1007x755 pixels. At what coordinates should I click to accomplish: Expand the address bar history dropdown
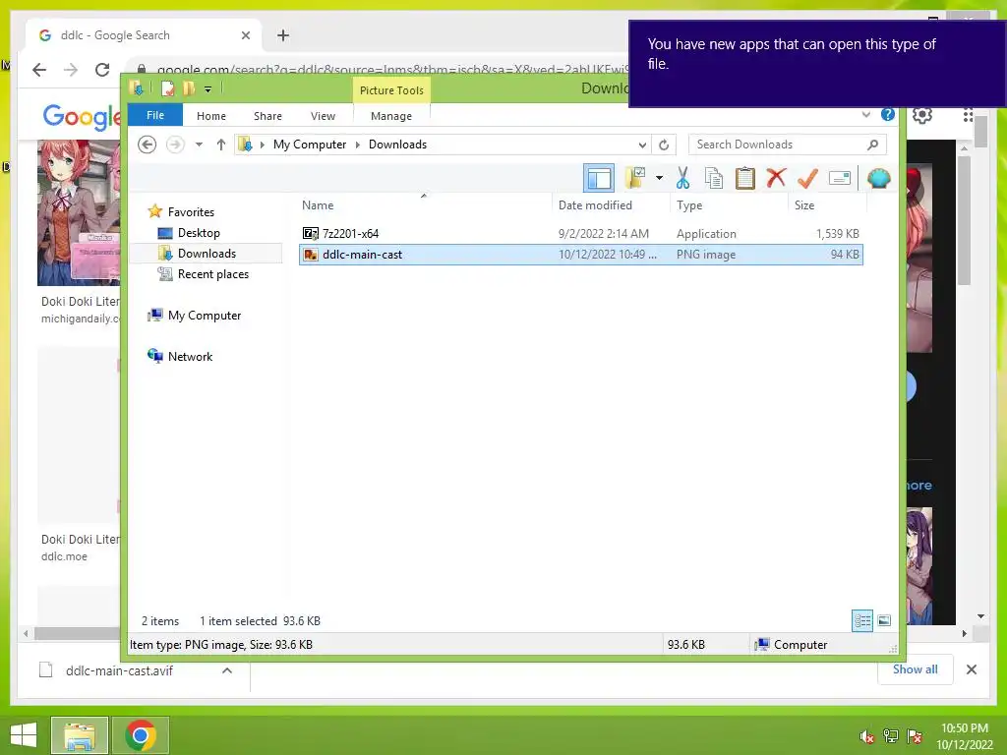[642, 145]
